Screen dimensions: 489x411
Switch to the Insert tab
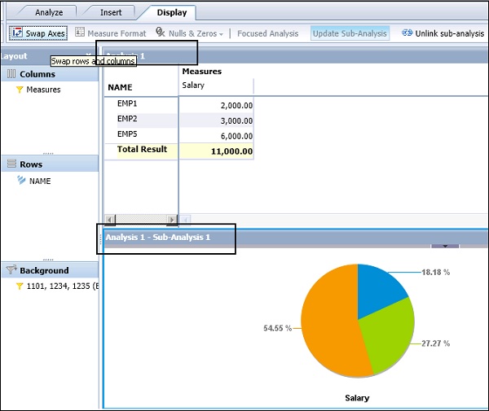pos(111,12)
